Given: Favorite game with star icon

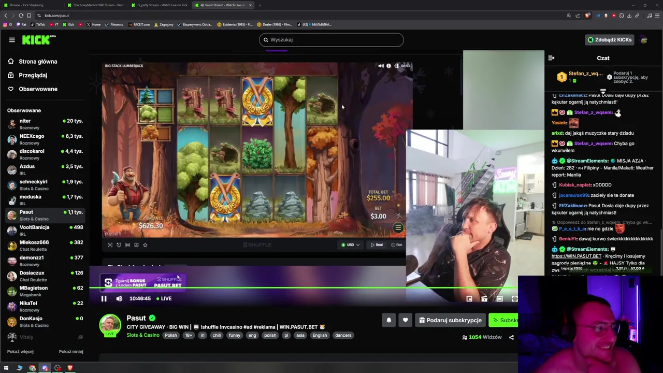Looking at the screenshot, I should coord(145,245).
